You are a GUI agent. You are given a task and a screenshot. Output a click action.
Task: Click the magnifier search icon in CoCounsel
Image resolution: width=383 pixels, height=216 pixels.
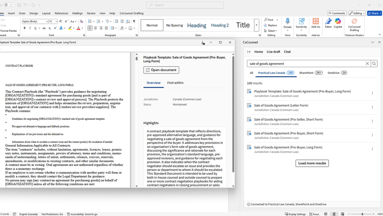(374, 64)
